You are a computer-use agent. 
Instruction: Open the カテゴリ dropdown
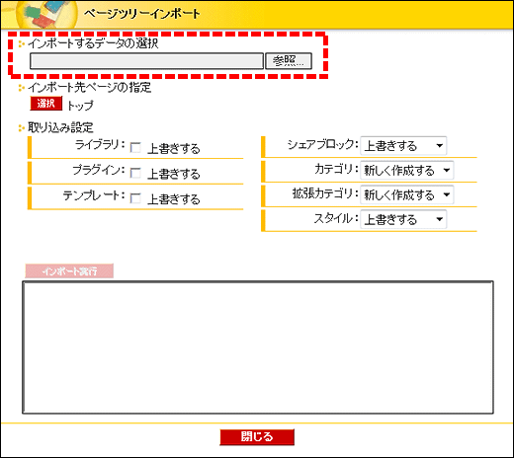tap(407, 170)
